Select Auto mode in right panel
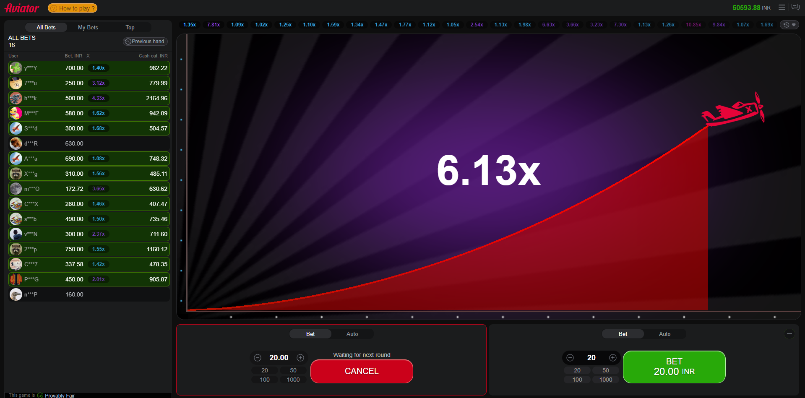 [665, 334]
